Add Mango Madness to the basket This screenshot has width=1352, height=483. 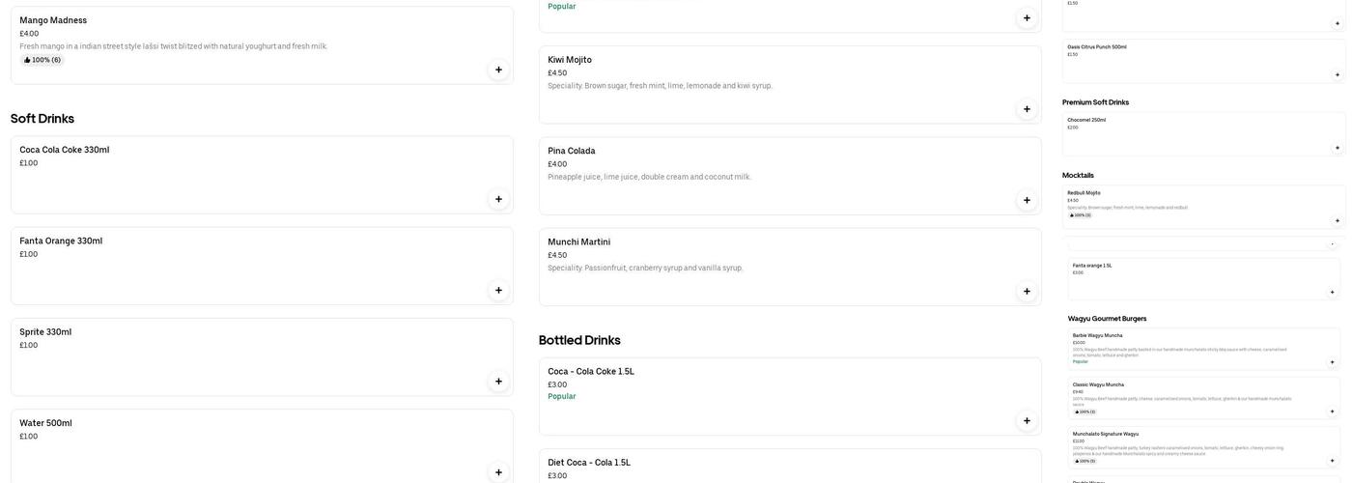(x=498, y=70)
